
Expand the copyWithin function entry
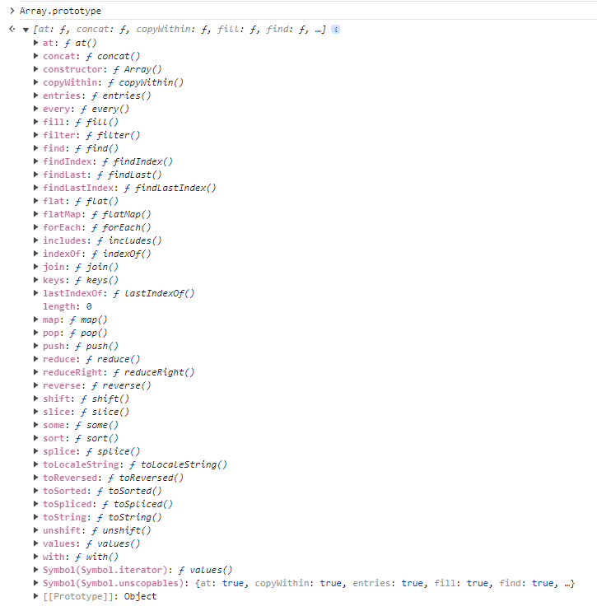point(36,82)
